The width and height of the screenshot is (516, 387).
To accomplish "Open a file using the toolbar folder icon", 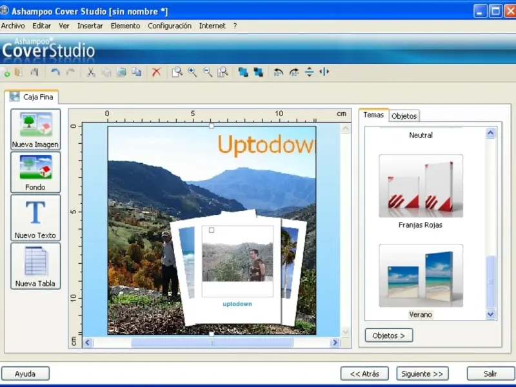I will (19, 72).
